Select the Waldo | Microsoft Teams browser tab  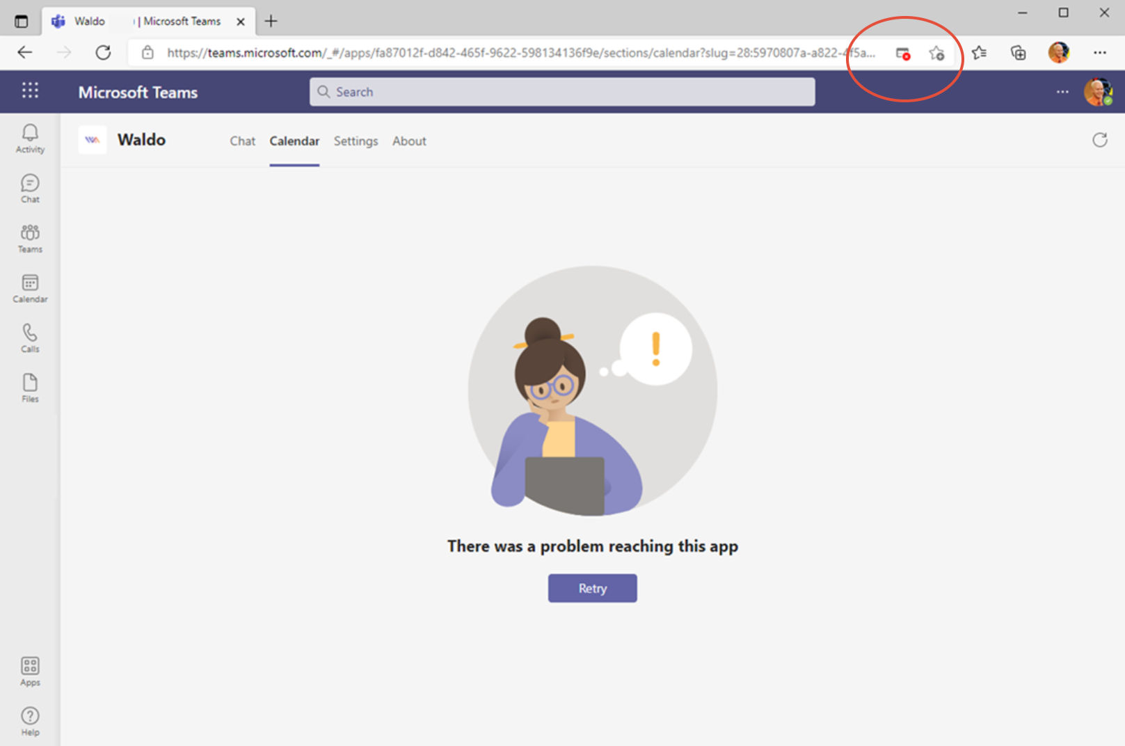[x=148, y=22]
